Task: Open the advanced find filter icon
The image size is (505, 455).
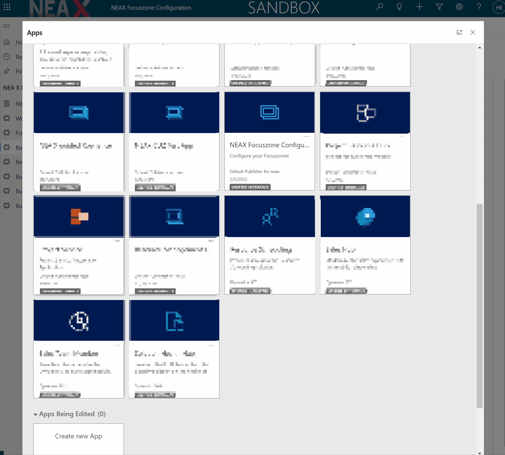Action: pos(439,7)
